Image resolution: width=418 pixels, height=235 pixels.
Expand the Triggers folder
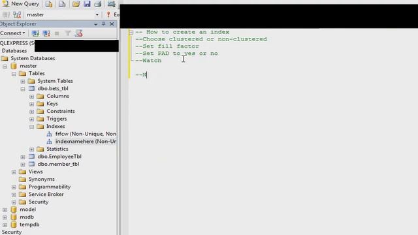tap(32, 119)
